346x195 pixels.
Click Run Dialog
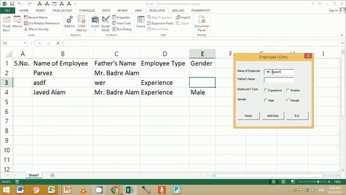122,29
